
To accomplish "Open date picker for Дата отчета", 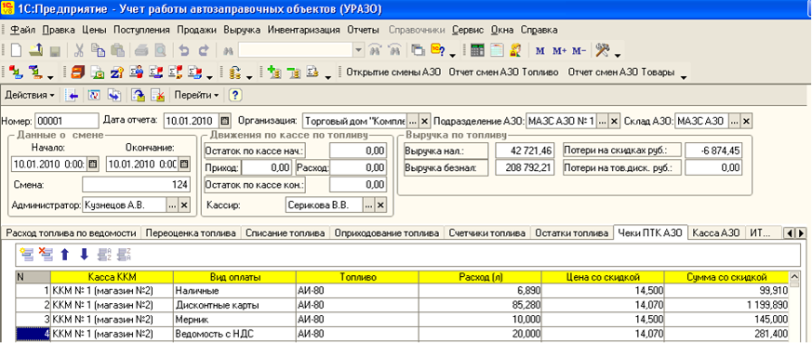I will tap(224, 121).
